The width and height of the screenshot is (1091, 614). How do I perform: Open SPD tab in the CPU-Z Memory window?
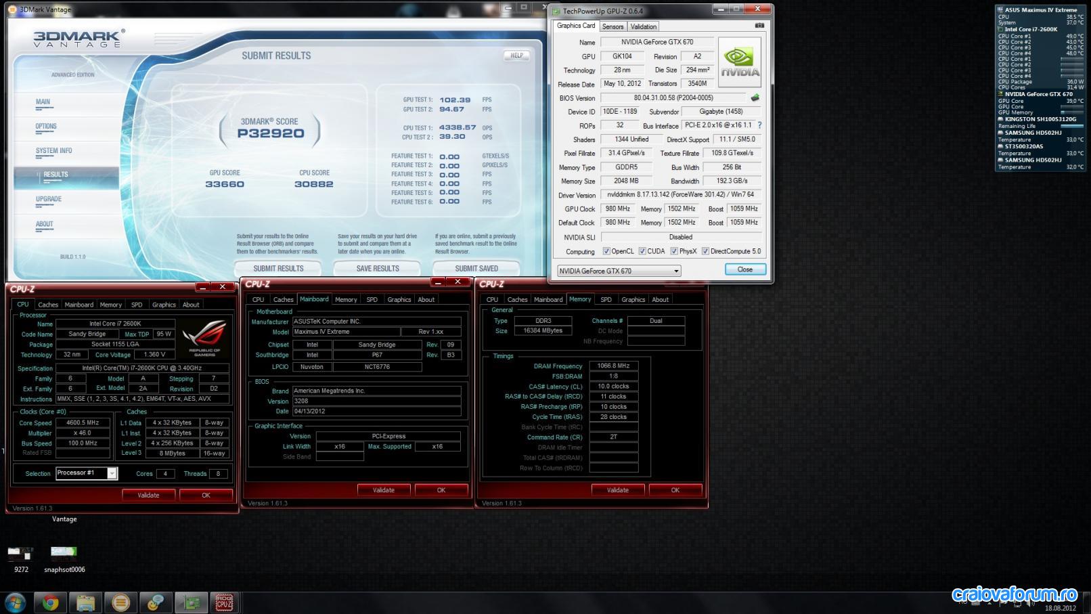[606, 299]
